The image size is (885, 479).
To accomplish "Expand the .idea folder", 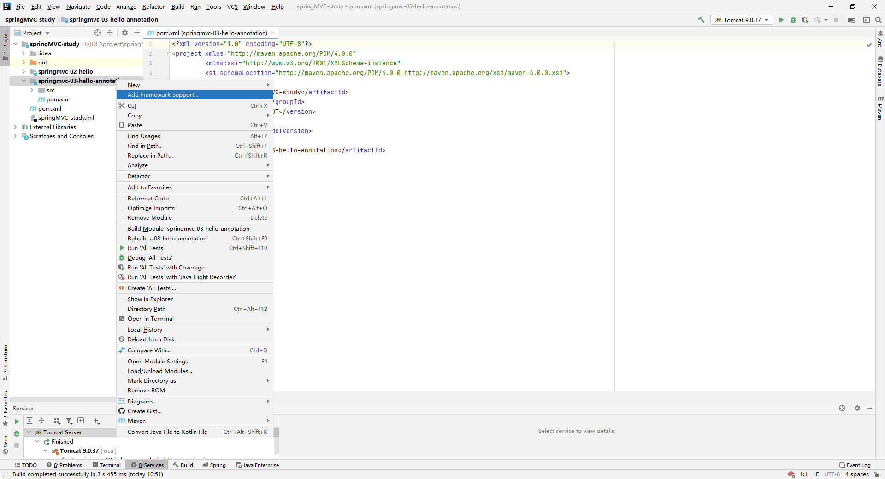I will pos(24,53).
